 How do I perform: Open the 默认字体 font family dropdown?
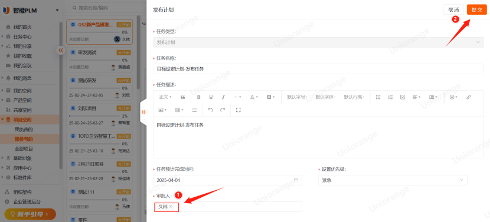pyautogui.click(x=325, y=97)
